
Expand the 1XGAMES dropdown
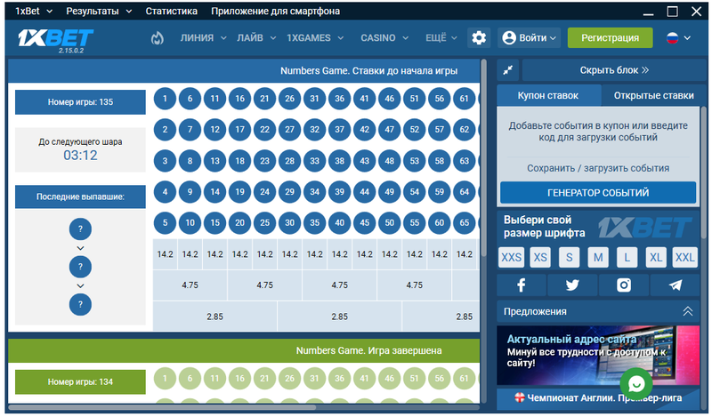coord(315,38)
